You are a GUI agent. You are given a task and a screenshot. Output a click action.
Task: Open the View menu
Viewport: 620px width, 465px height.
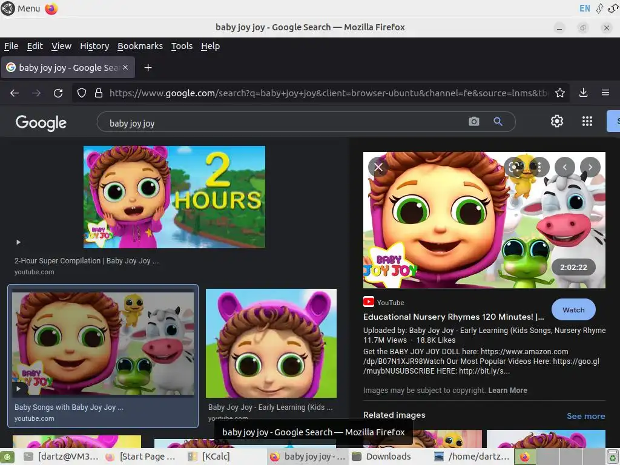pos(61,46)
